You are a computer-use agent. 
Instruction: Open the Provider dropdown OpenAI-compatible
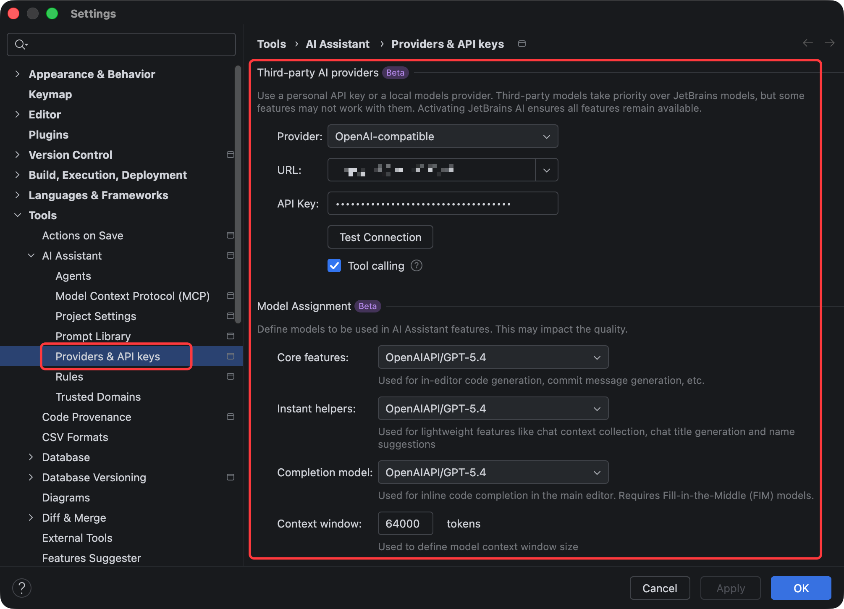point(443,136)
